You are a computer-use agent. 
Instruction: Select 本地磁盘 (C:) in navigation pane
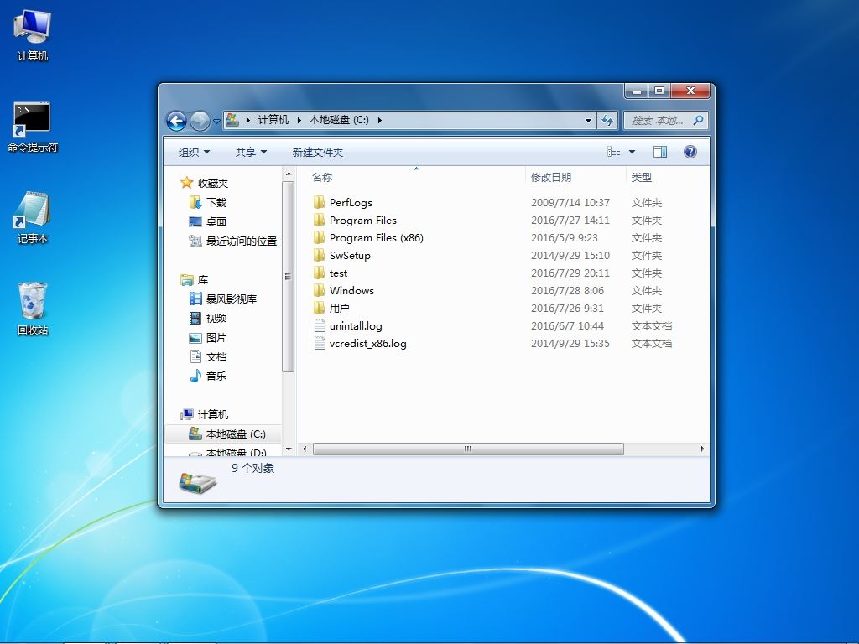coord(223,434)
